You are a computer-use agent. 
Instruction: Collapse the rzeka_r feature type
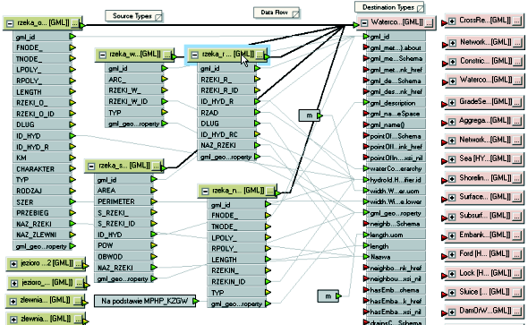click(194, 55)
